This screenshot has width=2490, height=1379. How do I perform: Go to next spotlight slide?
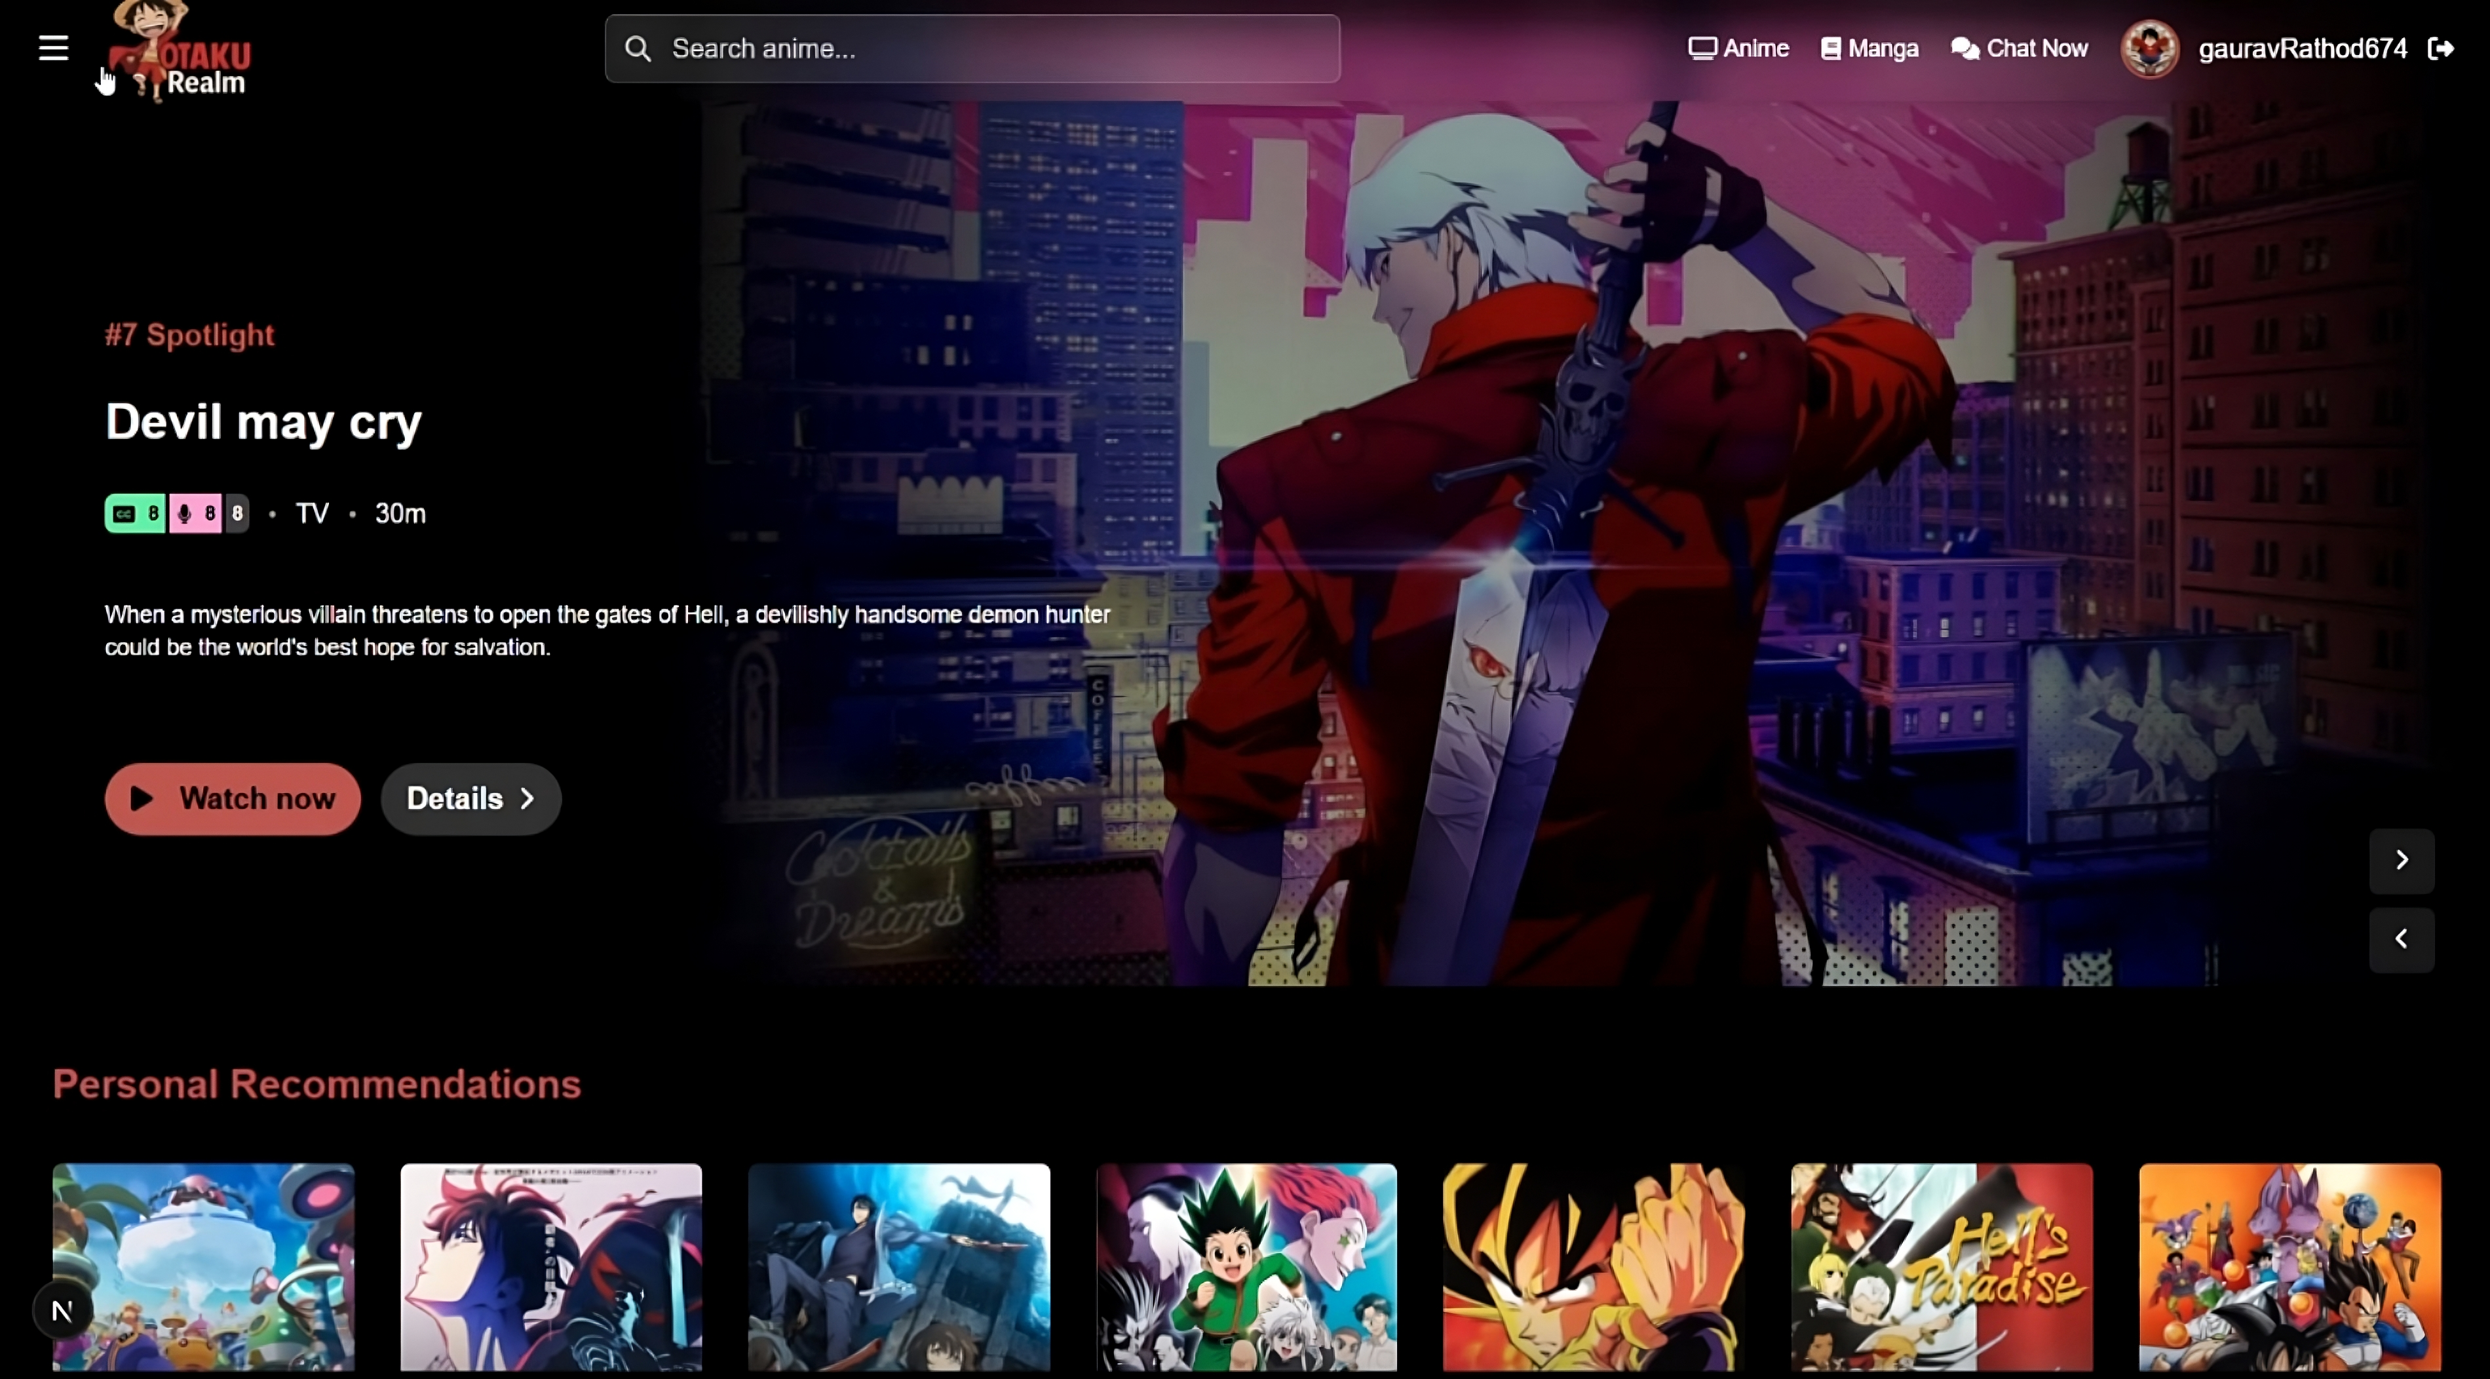[2401, 860]
